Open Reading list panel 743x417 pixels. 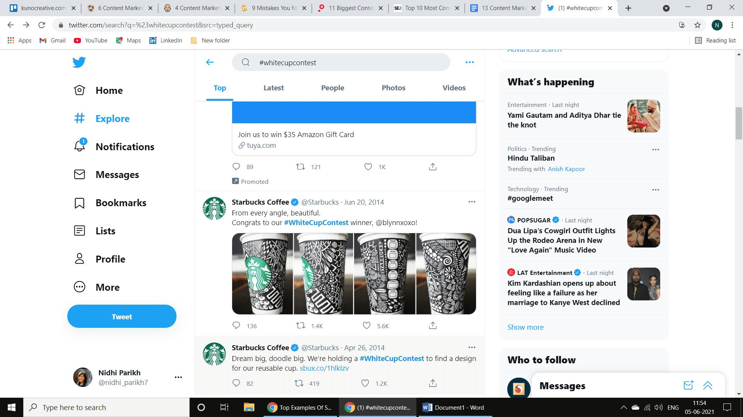(x=716, y=41)
